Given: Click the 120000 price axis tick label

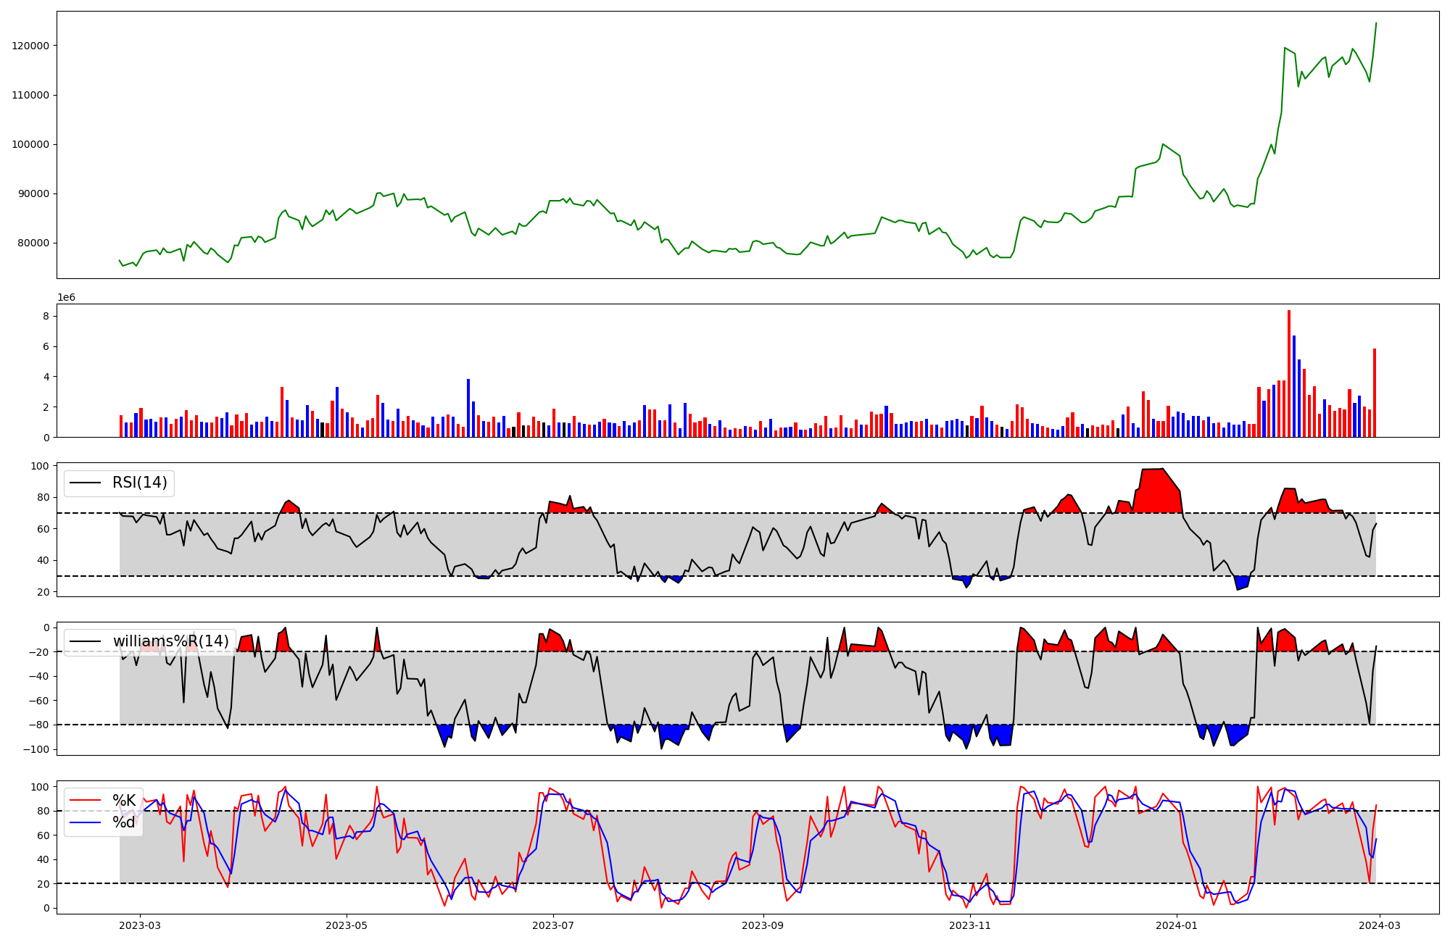Looking at the screenshot, I should [x=30, y=46].
